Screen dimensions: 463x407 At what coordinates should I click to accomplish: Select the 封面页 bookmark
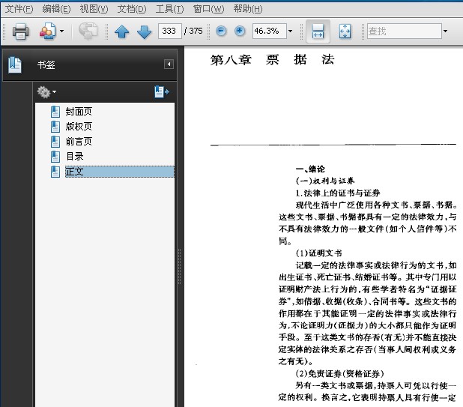(x=79, y=112)
